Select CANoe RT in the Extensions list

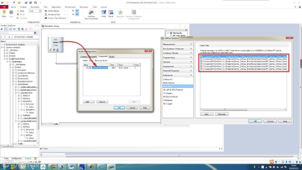coord(168,79)
